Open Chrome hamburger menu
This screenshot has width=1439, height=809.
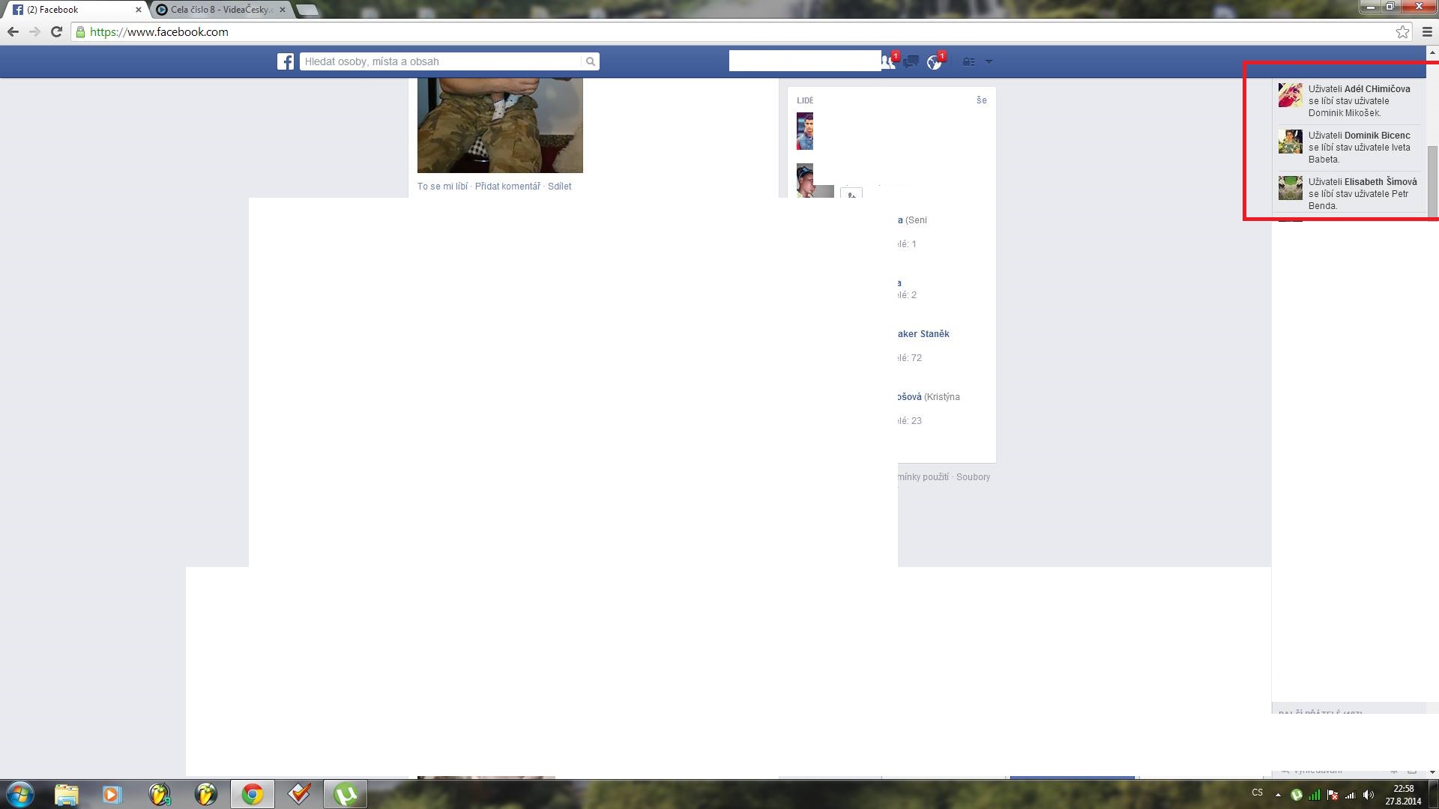[1427, 31]
